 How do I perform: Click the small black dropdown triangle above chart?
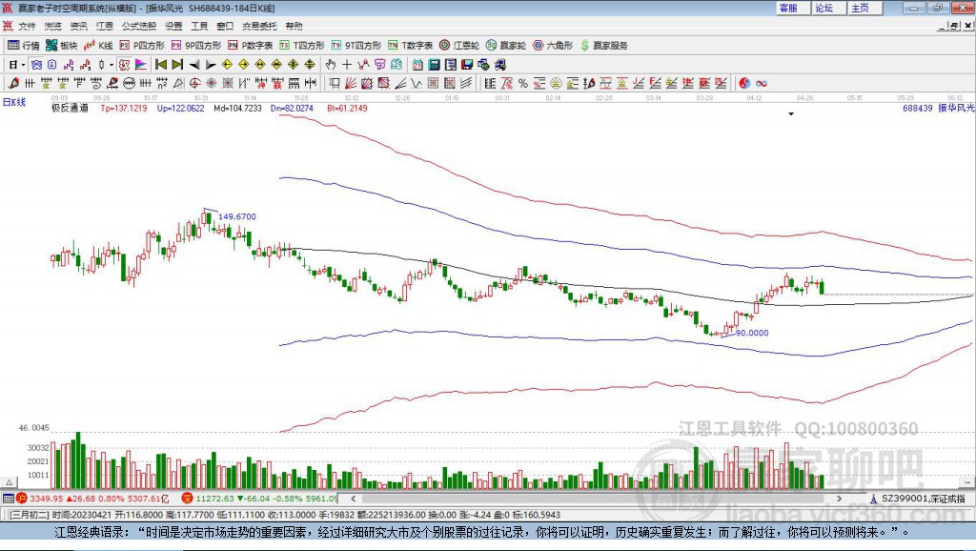(791, 114)
